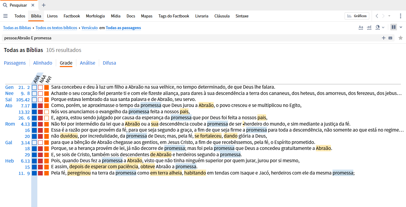406x207 pixels.
Task: Open verse 6.13 of Hebreus
Action: click(x=25, y=161)
